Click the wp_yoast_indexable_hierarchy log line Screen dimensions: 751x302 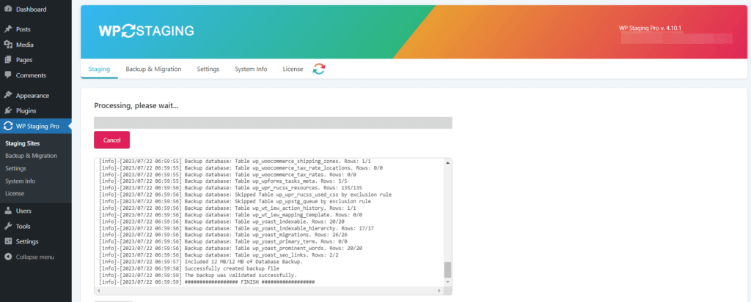tap(236, 228)
